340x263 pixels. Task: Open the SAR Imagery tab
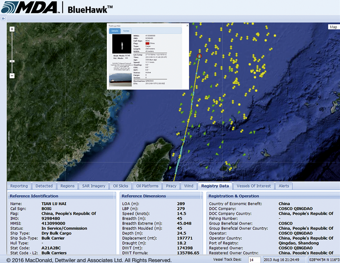tap(94, 186)
